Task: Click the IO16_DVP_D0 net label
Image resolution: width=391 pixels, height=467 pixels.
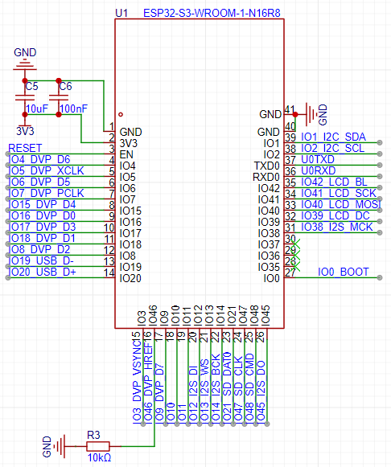Action: pos(43,215)
